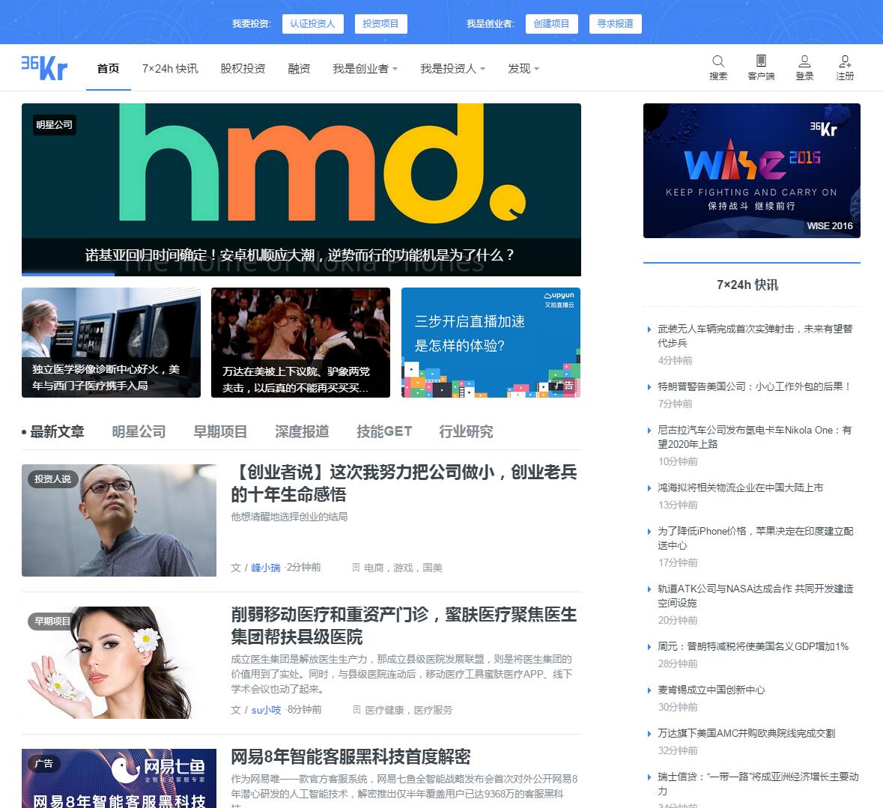Click the 寻求报道 button

coord(615,24)
